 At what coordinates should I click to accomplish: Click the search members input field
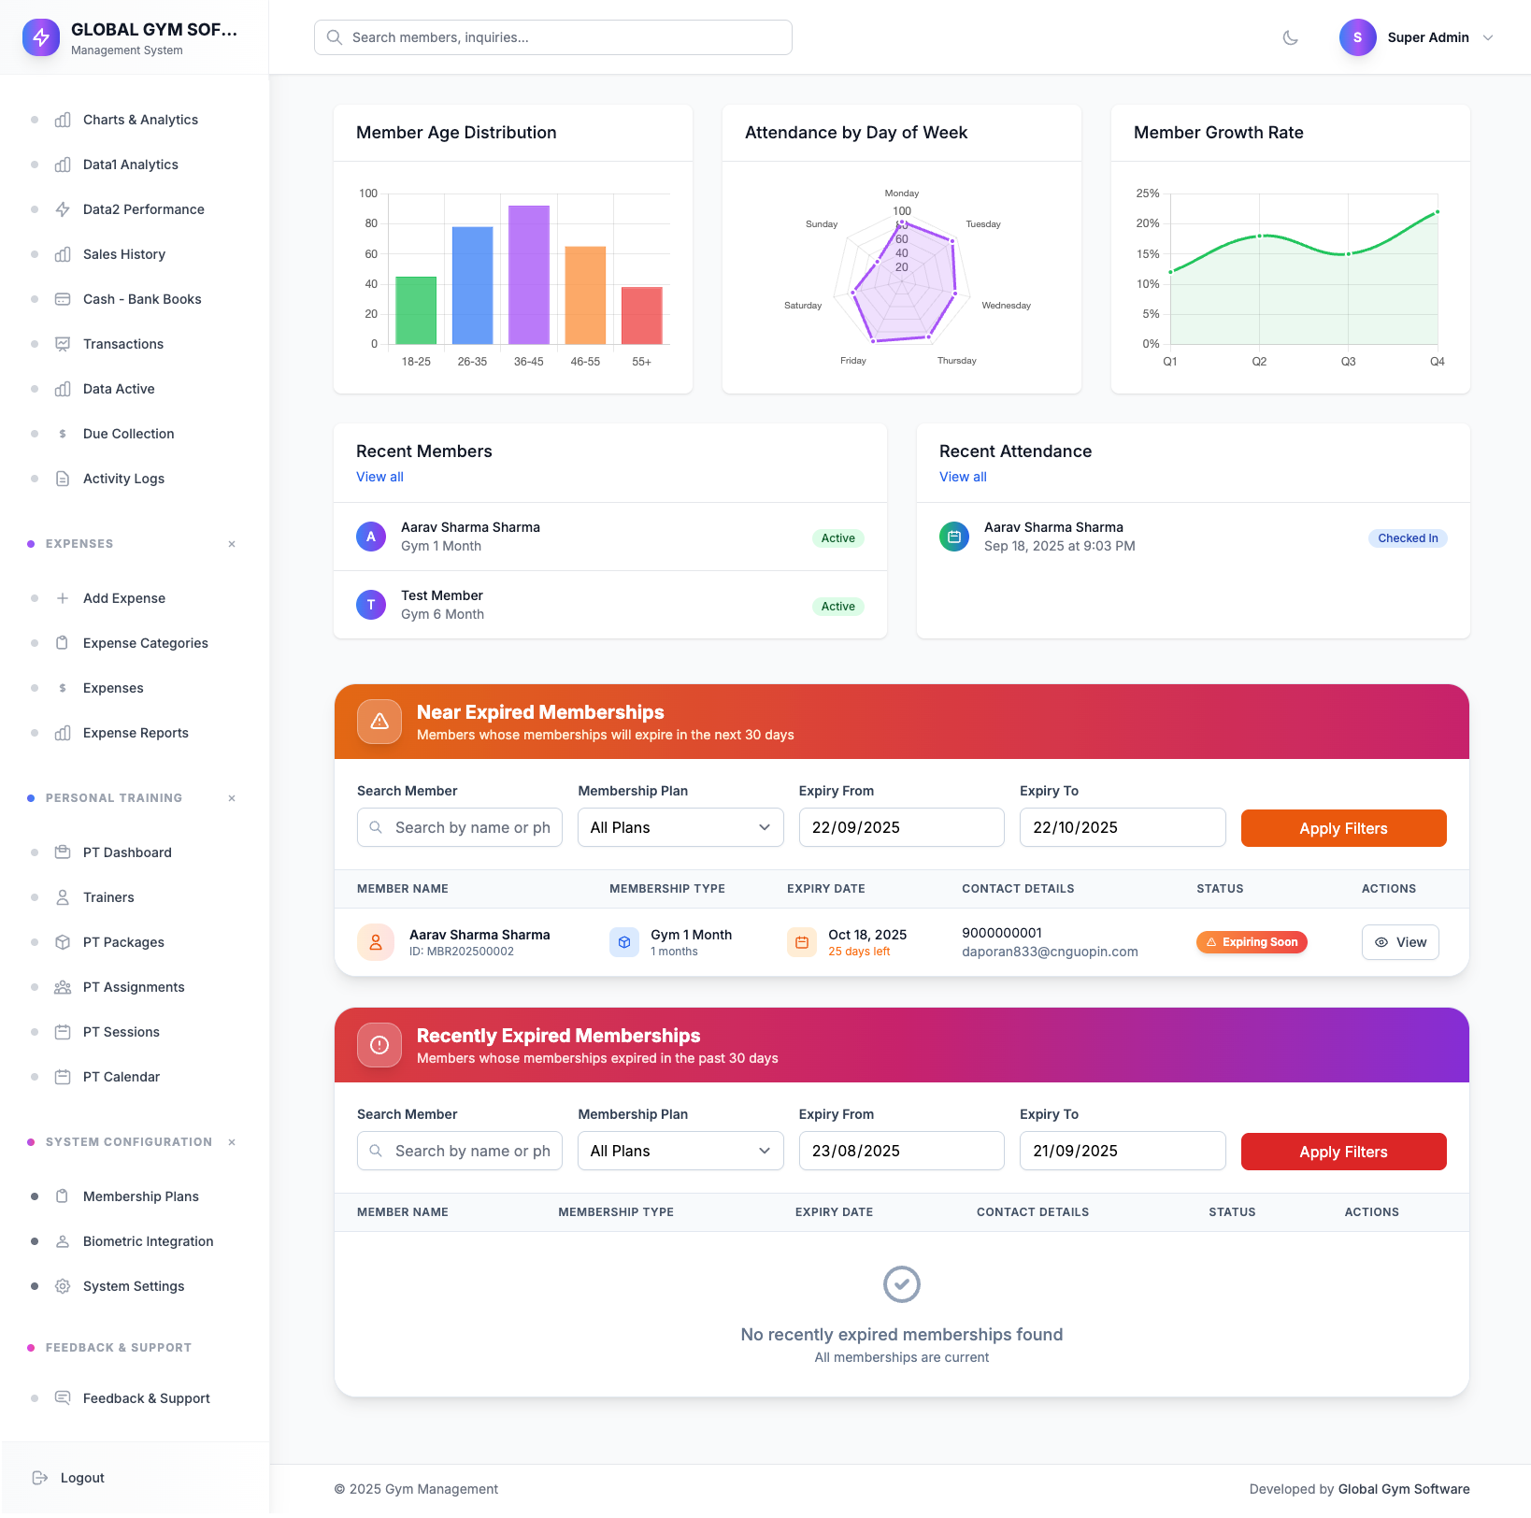tap(552, 37)
